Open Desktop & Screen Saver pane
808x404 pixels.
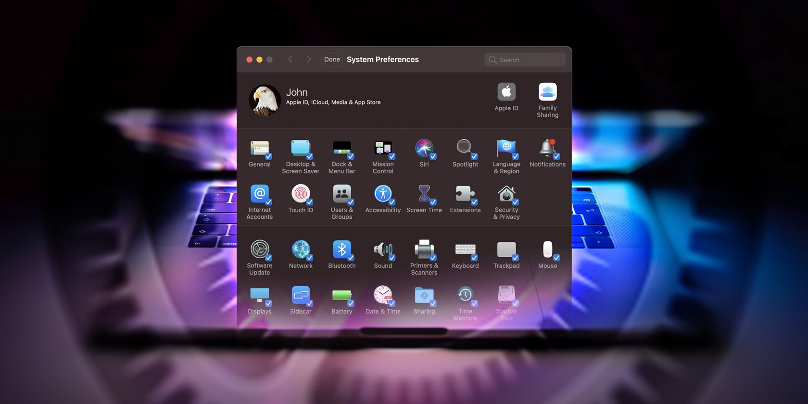click(x=301, y=148)
